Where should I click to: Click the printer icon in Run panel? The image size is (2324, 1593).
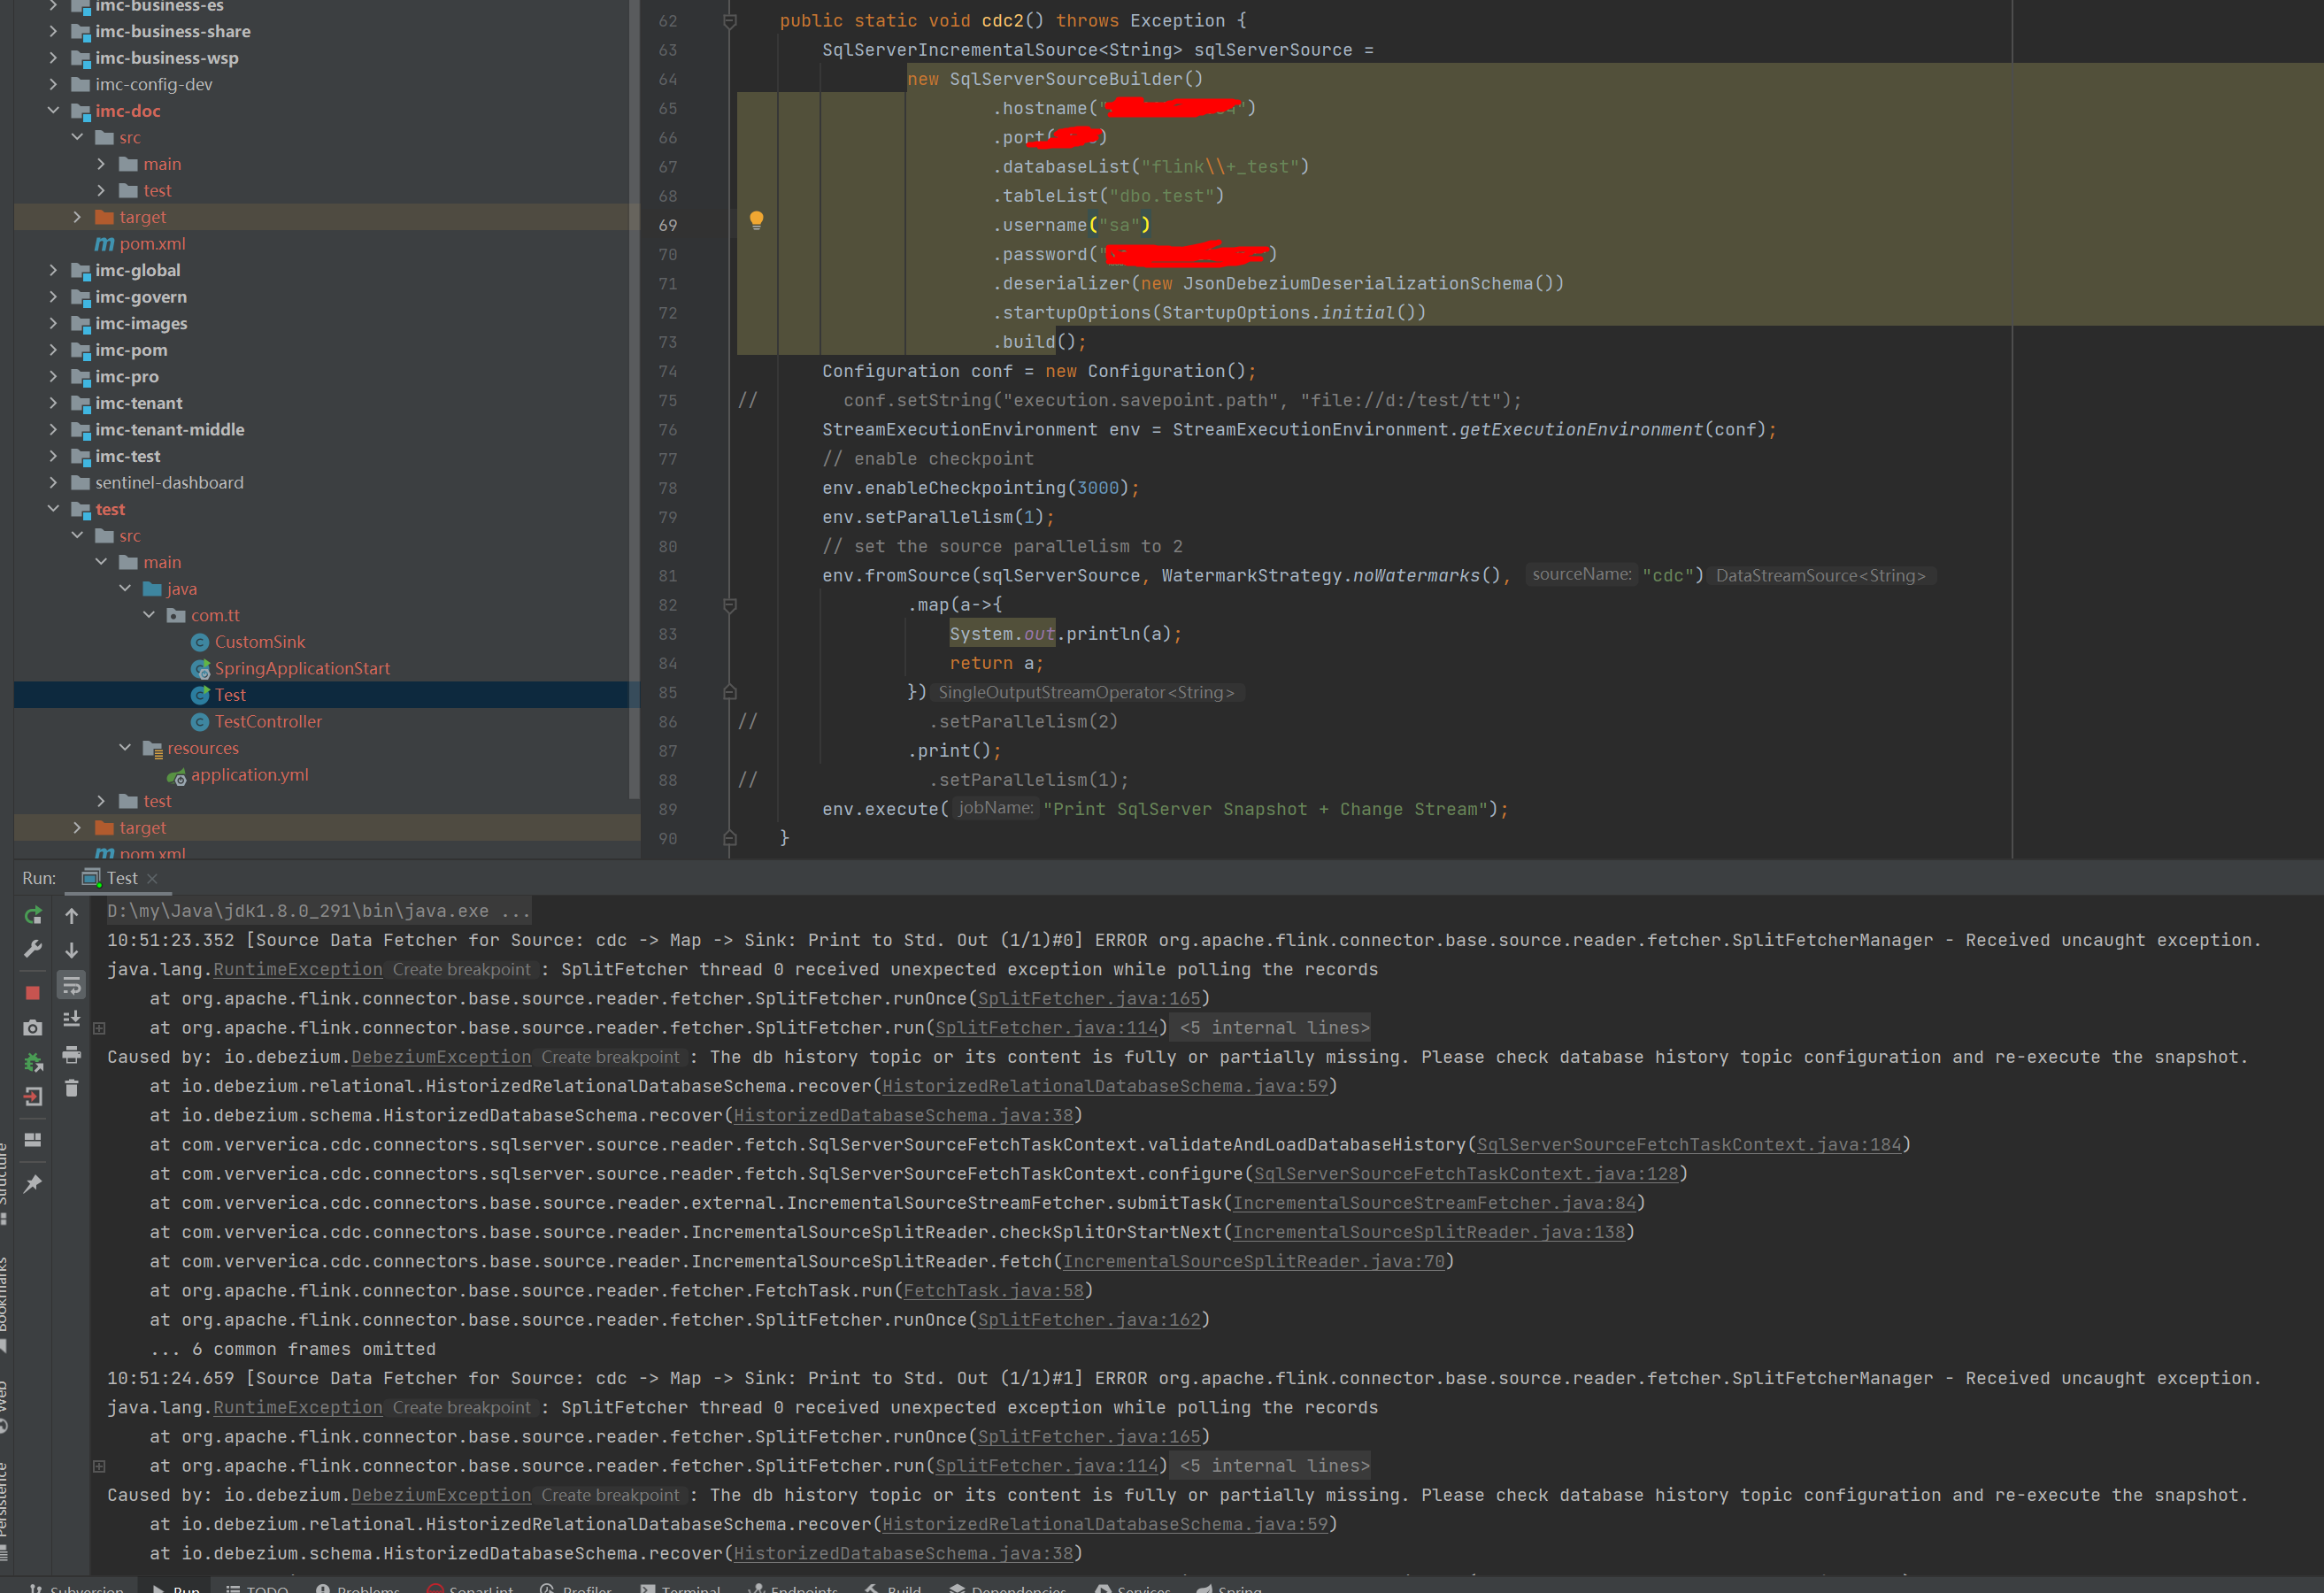tap(72, 1055)
